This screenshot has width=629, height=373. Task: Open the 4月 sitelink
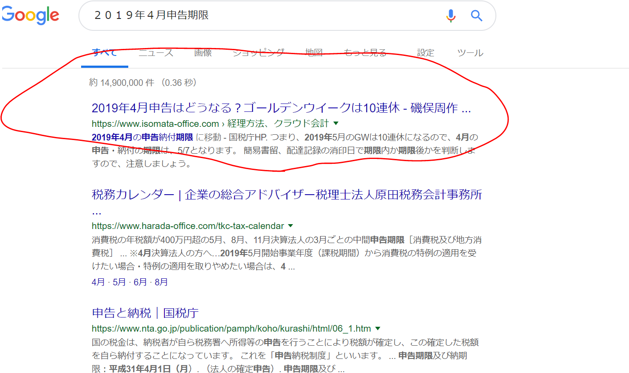click(98, 282)
